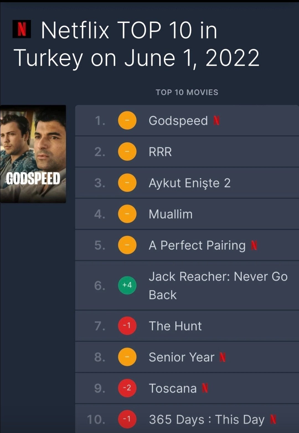Open the Godspeed poster thumbnail
The height and width of the screenshot is (433, 299).
tap(33, 154)
